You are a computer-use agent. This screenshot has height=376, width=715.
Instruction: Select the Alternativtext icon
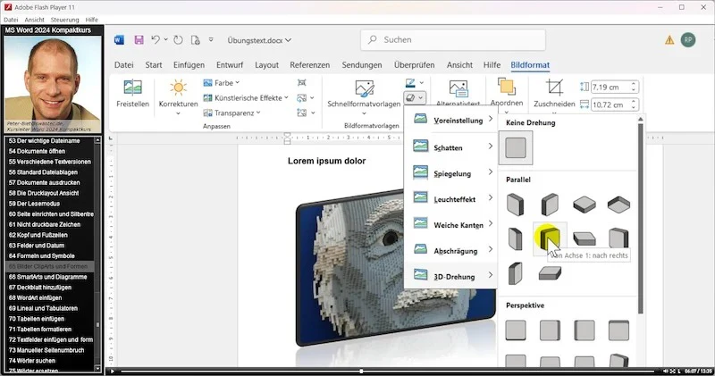pyautogui.click(x=458, y=88)
